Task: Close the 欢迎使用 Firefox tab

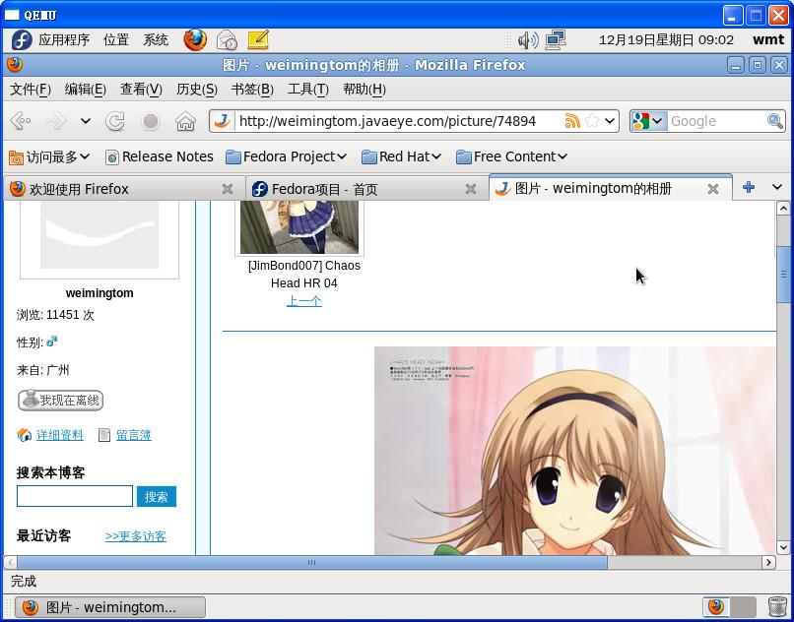Action: click(228, 189)
